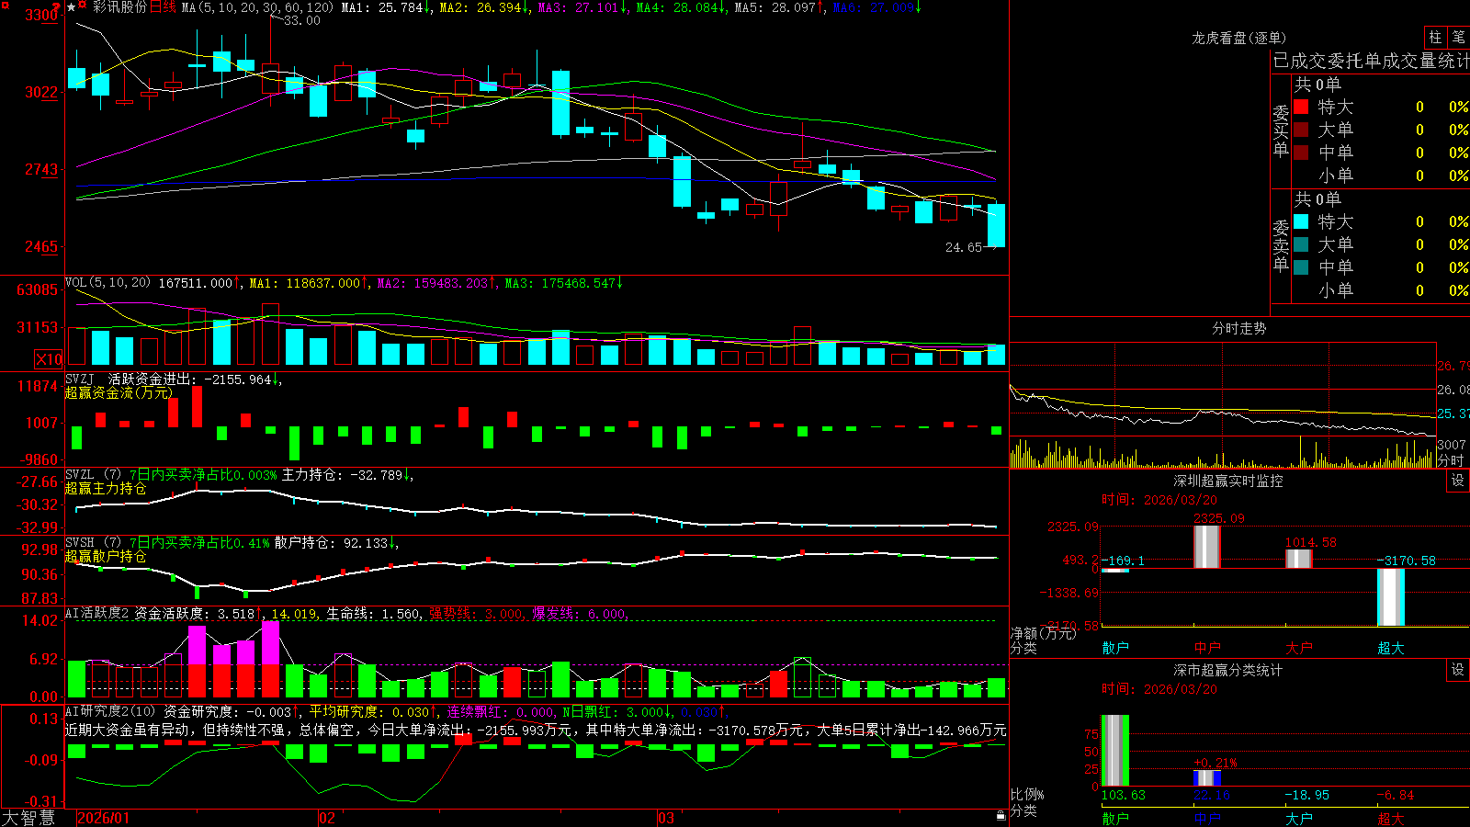Click the 63085 volume axis label
This screenshot has width=1470, height=827.
tap(37, 289)
